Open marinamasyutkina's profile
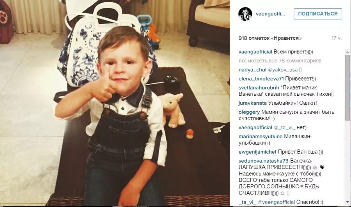The height and width of the screenshot is (207, 351). [261, 137]
